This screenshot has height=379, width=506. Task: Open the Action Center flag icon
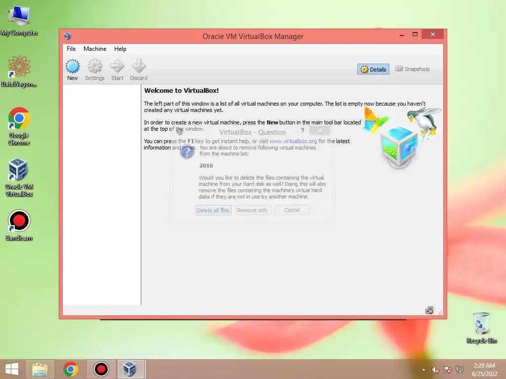pyautogui.click(x=448, y=370)
